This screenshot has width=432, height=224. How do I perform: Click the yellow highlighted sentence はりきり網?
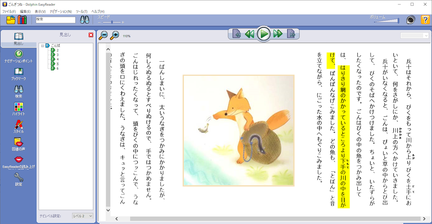[x=343, y=136]
